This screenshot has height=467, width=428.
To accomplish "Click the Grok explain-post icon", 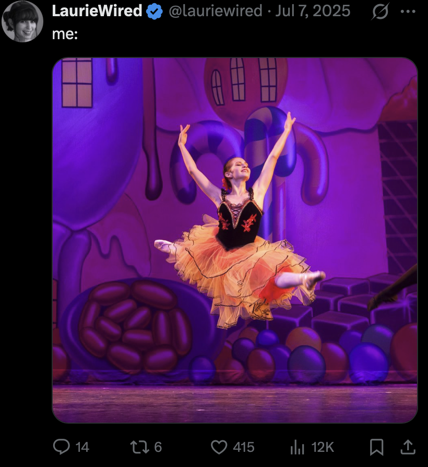I will coord(380,11).
